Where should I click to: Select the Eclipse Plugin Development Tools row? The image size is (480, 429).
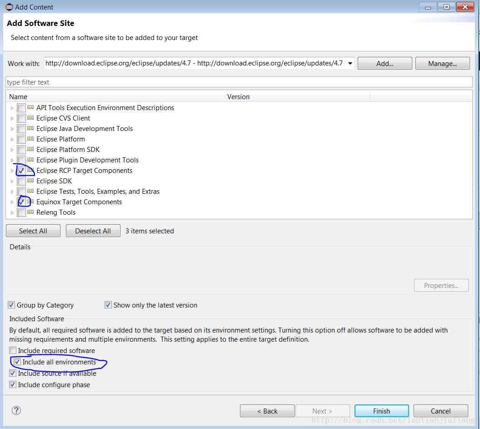tap(87, 160)
